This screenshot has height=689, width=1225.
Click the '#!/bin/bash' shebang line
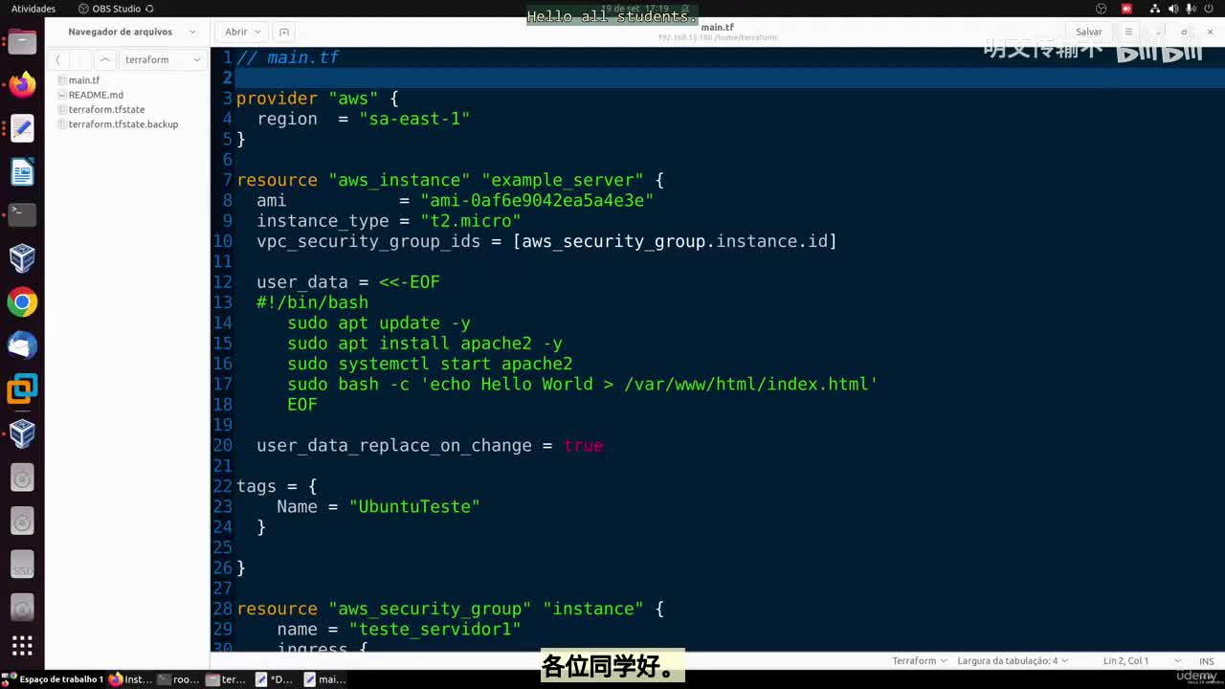312,302
